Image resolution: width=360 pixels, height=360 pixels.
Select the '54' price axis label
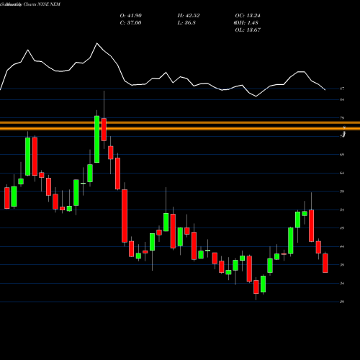pos(342,210)
